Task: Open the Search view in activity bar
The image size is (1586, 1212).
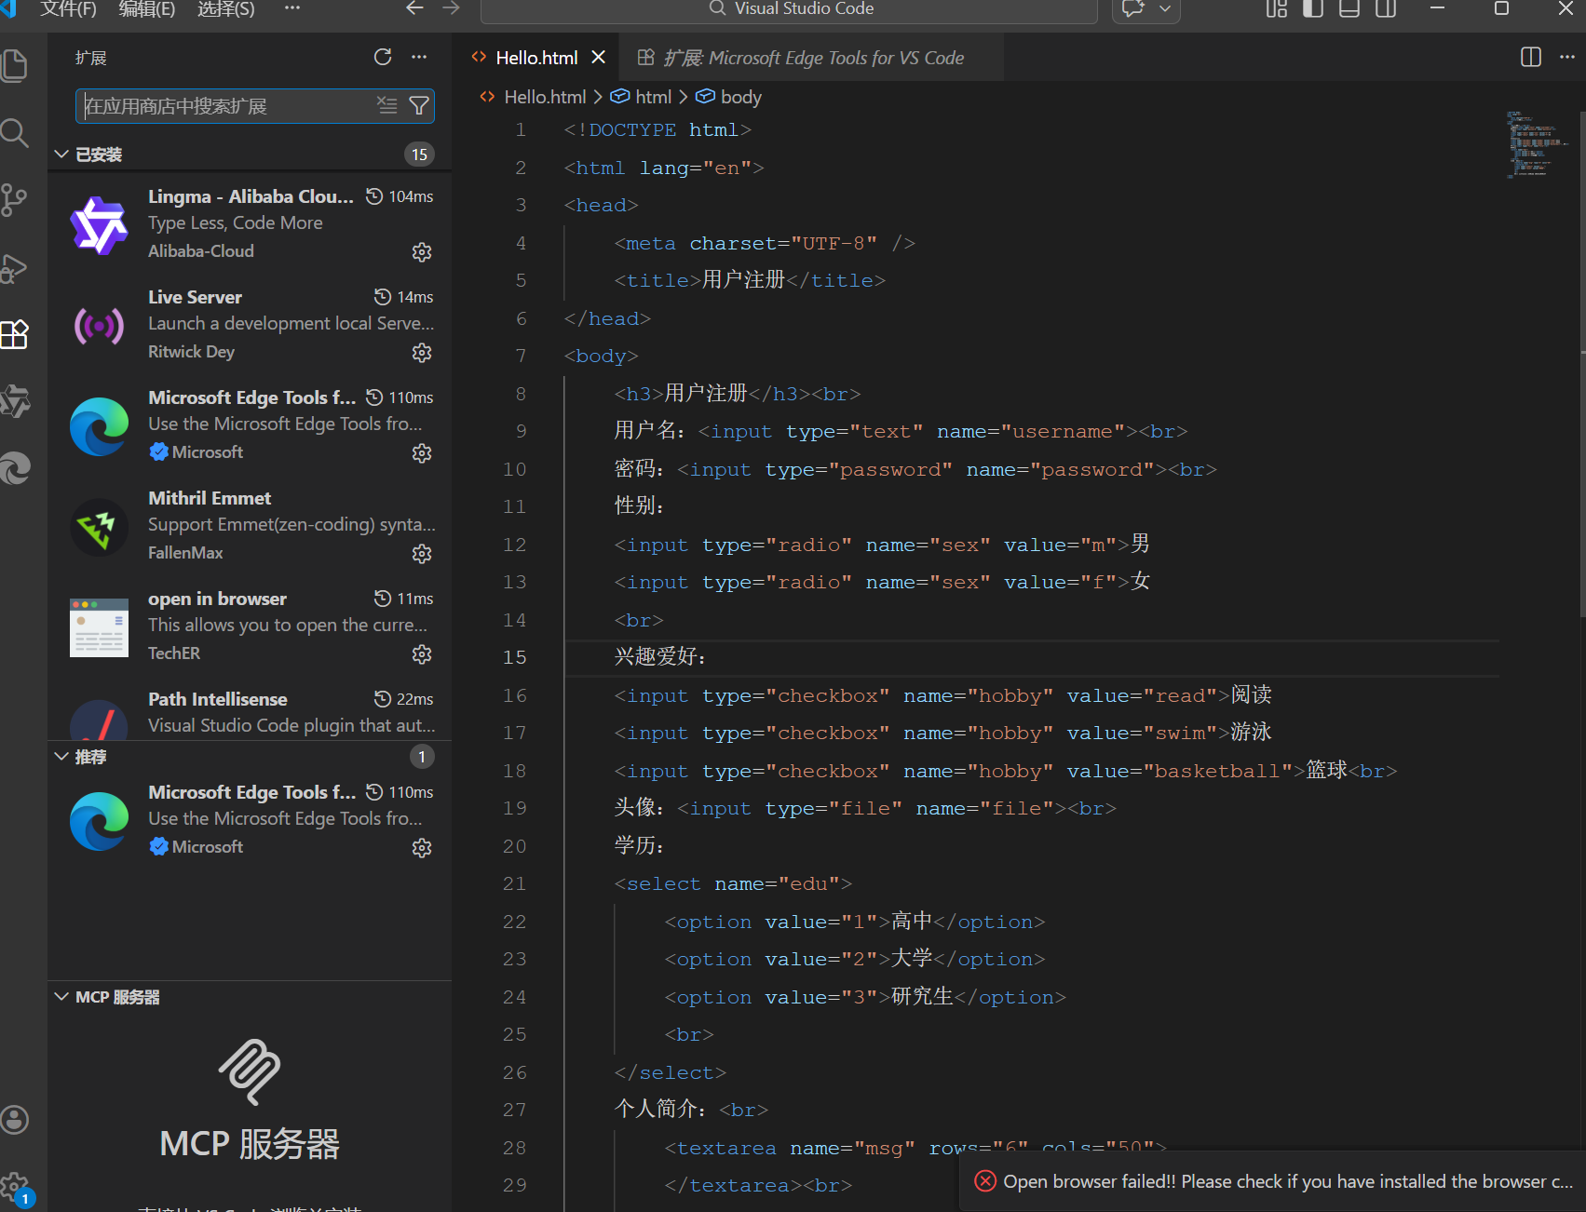Action: click(15, 133)
